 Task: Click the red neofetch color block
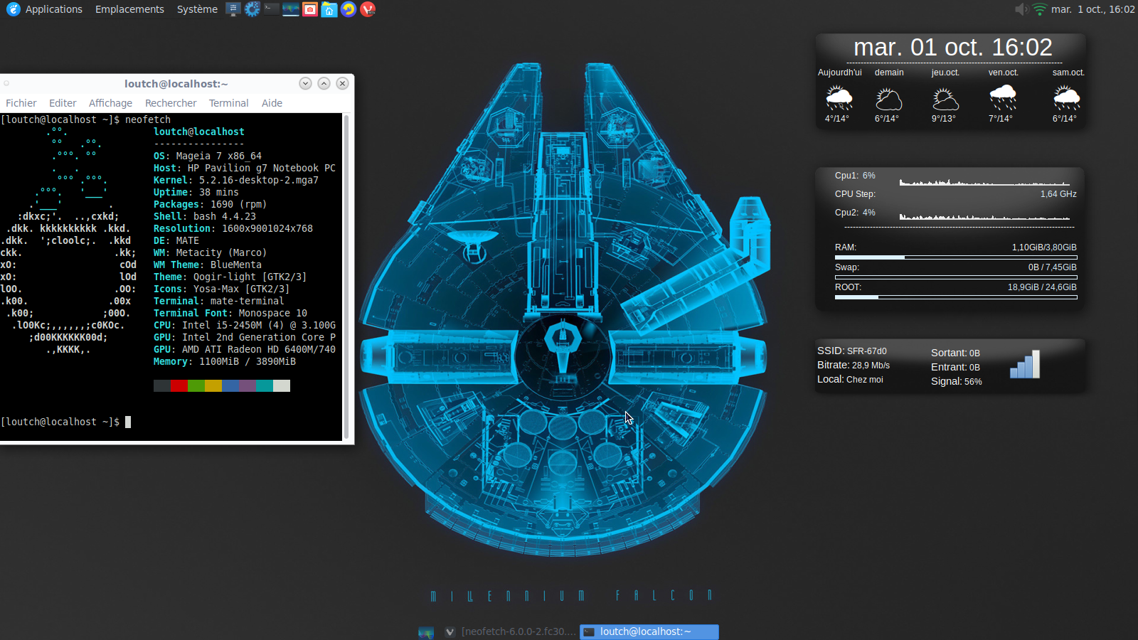(179, 385)
